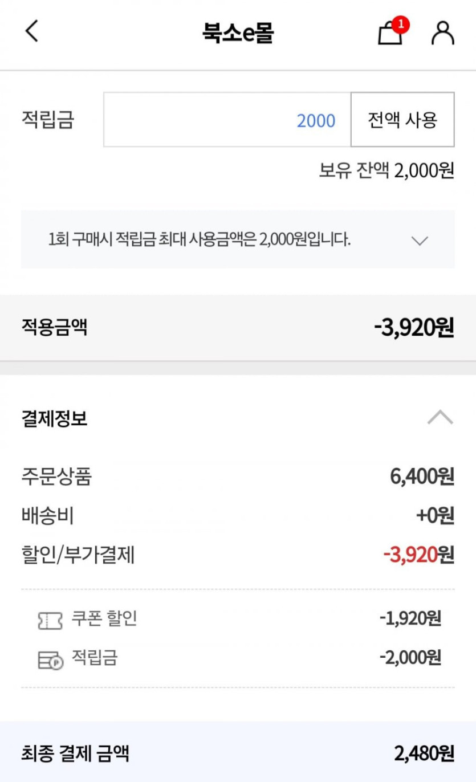Tap the 결제정보 section heading

pyautogui.click(x=54, y=419)
